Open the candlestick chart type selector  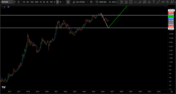tap(68, 2)
